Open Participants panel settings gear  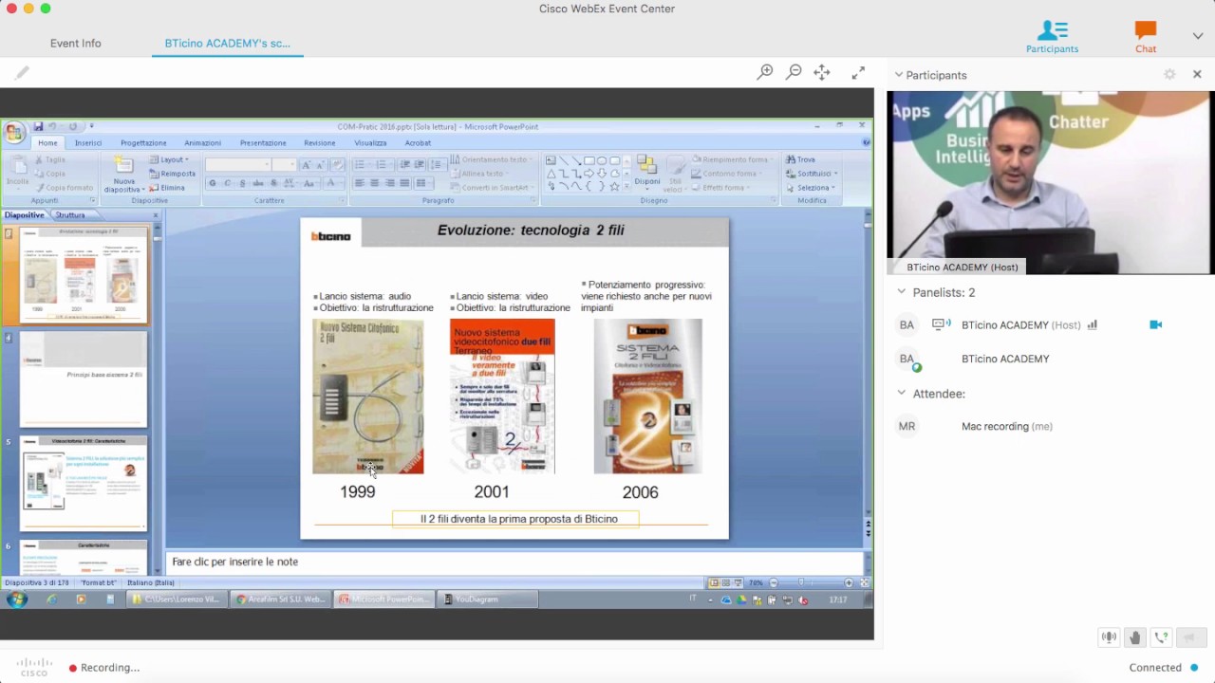pos(1169,74)
